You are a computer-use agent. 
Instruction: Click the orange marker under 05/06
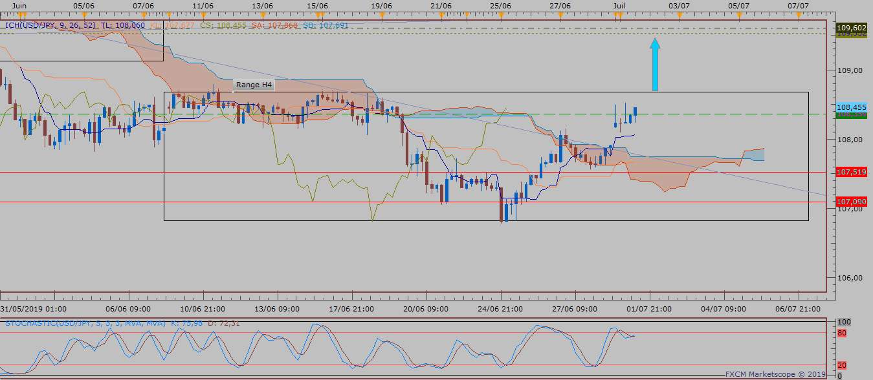83,15
